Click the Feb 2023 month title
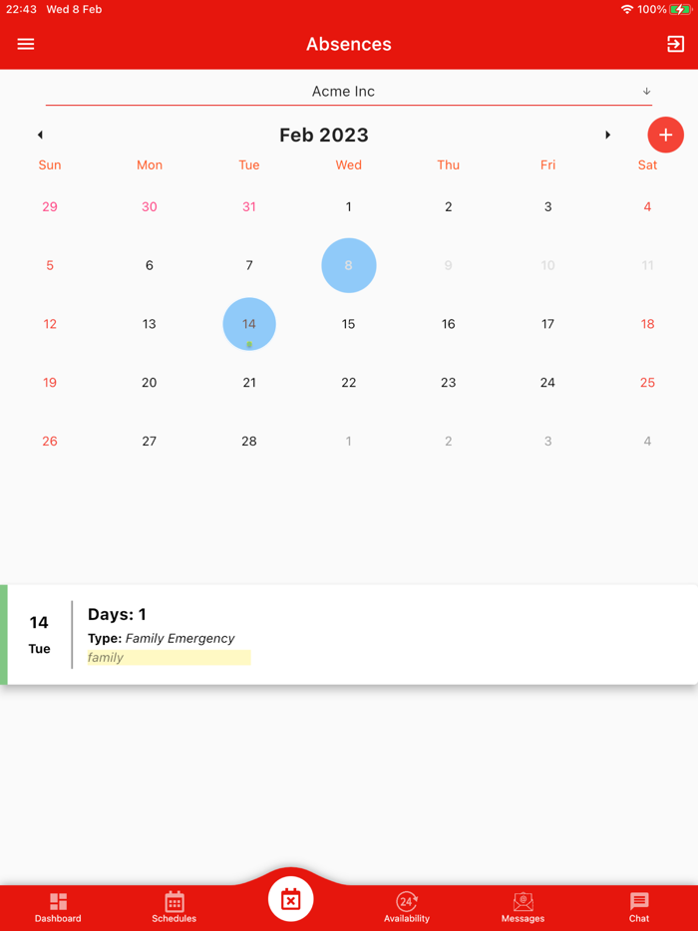698x931 pixels. click(324, 135)
